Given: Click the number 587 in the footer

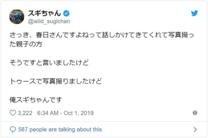Looking at the screenshot, I should [23, 129].
